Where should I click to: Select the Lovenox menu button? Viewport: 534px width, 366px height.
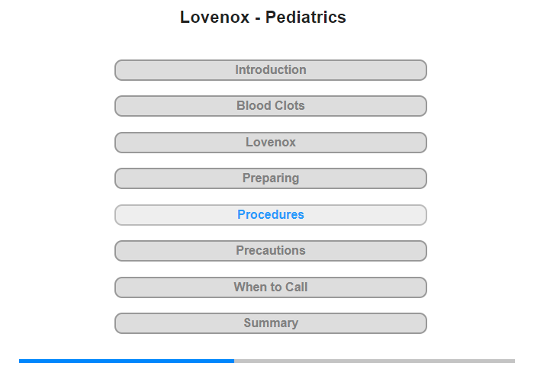click(x=270, y=143)
